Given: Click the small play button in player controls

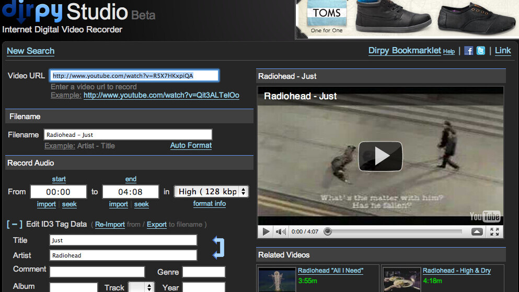Looking at the screenshot, I should (266, 231).
